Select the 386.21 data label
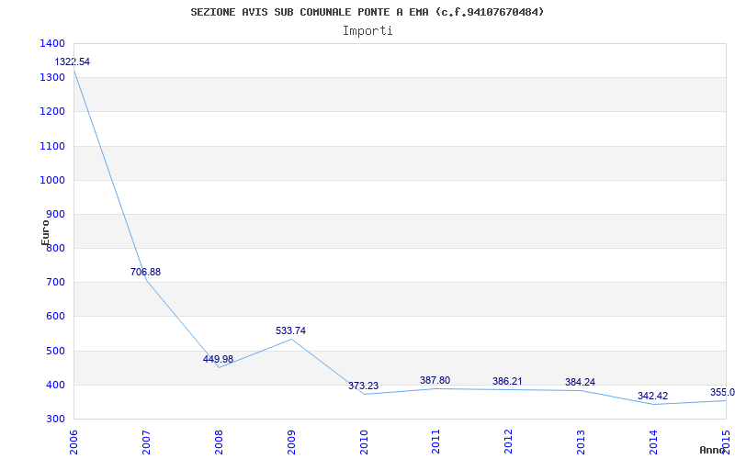The height and width of the screenshot is (459, 735). pyautogui.click(x=507, y=381)
